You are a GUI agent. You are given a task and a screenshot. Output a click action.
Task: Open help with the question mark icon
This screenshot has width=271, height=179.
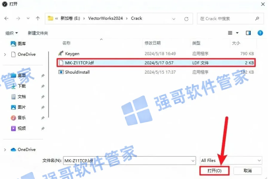260,33
